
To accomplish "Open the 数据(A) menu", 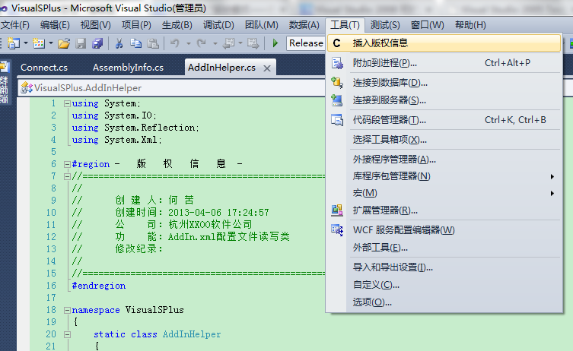I will point(304,25).
